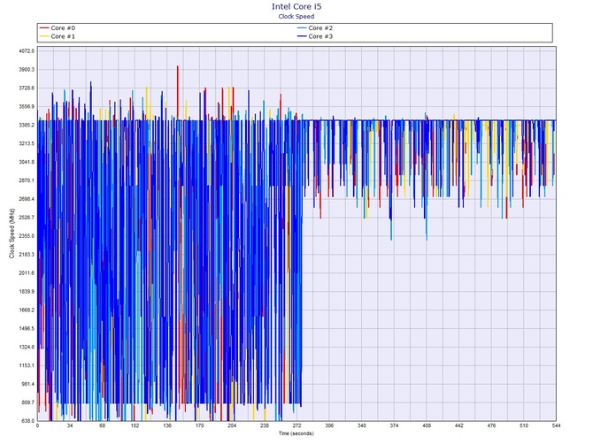The width and height of the screenshot is (593, 444).
Task: Click the Intel Core i5 chart title
Action: click(296, 6)
